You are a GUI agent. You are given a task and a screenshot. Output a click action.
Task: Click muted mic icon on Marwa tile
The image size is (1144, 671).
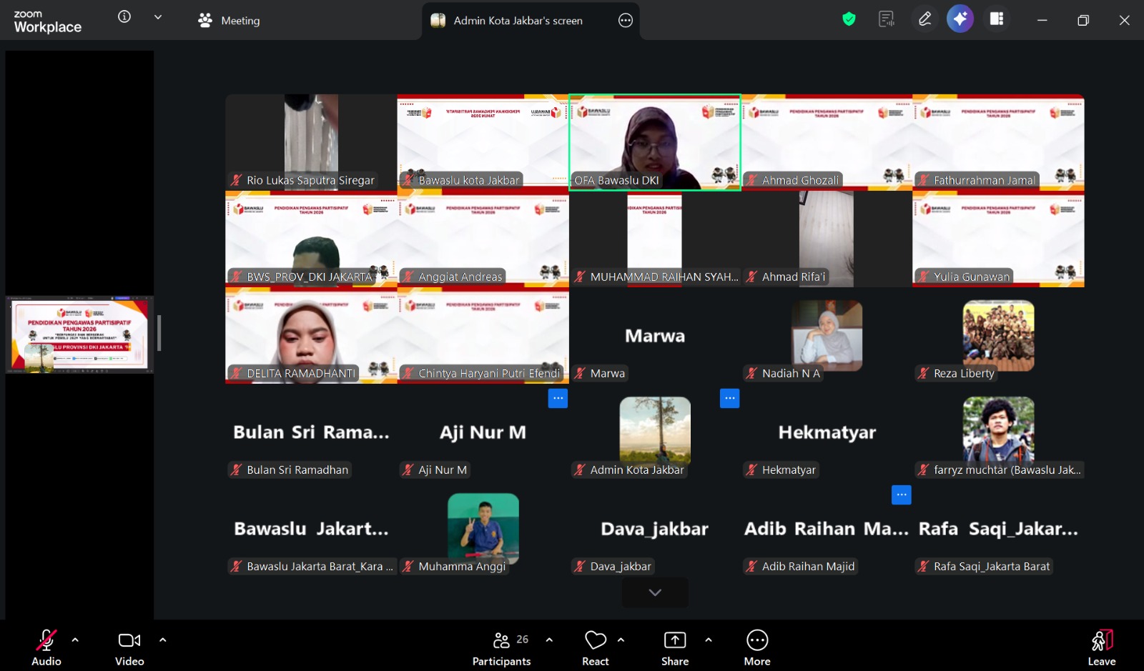point(581,374)
